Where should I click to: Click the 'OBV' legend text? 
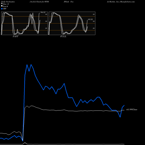click(5, 9)
